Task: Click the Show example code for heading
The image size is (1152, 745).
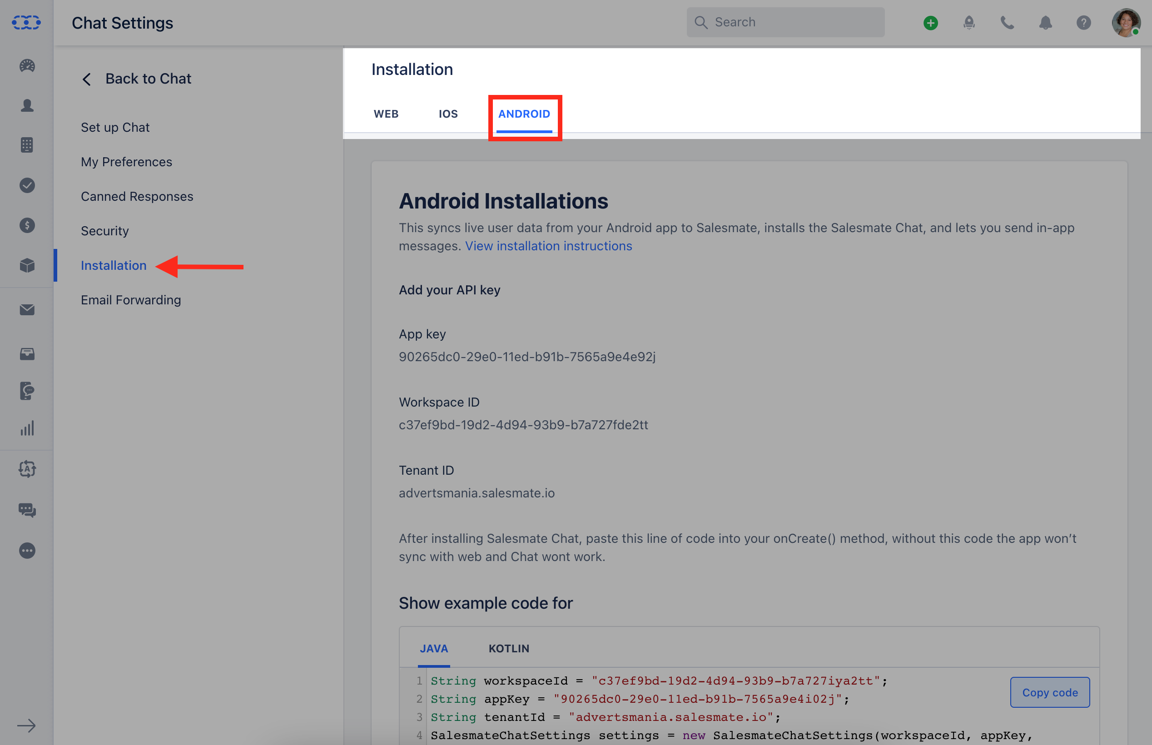Action: tap(486, 603)
